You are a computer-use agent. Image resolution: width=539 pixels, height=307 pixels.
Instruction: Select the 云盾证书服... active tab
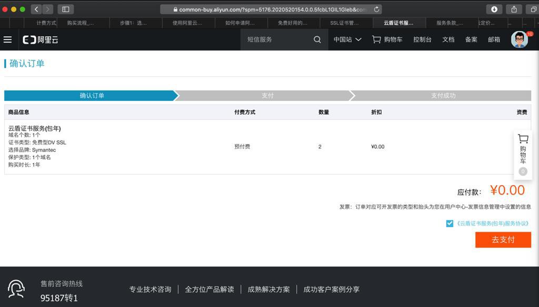tap(399, 23)
